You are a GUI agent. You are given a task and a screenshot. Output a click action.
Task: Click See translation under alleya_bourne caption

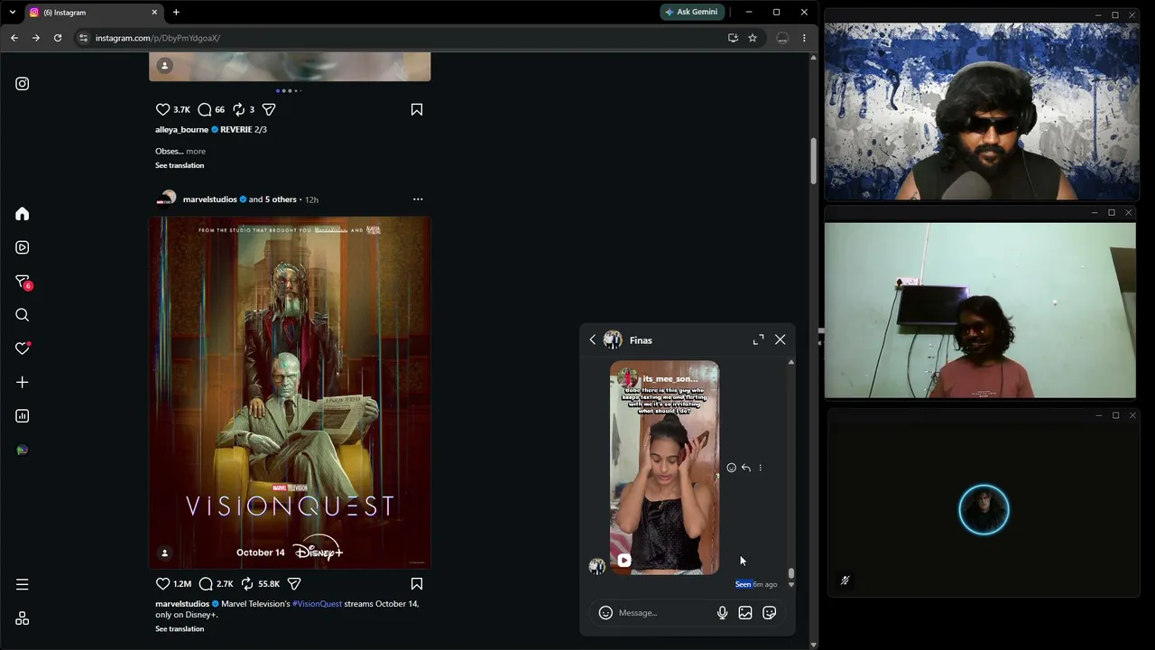(x=180, y=165)
